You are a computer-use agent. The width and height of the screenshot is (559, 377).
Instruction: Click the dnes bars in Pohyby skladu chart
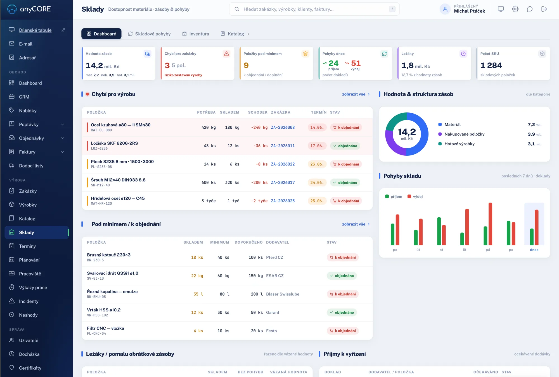[534, 227]
